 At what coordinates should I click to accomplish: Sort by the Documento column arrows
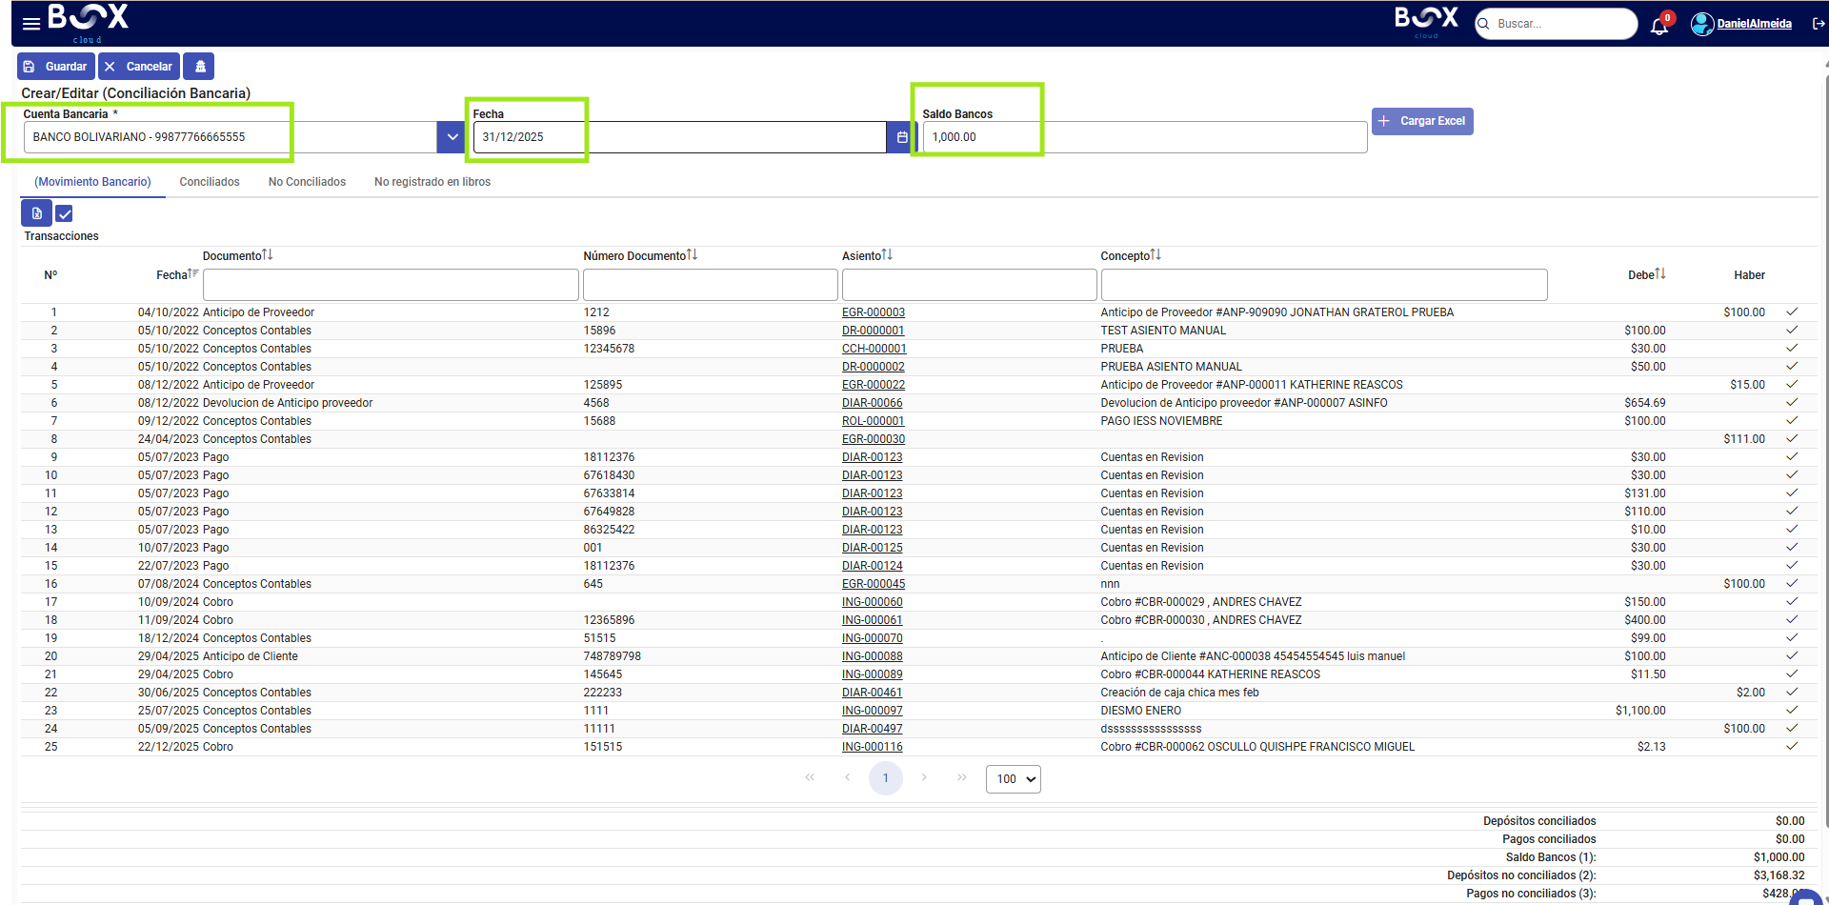pos(268,255)
